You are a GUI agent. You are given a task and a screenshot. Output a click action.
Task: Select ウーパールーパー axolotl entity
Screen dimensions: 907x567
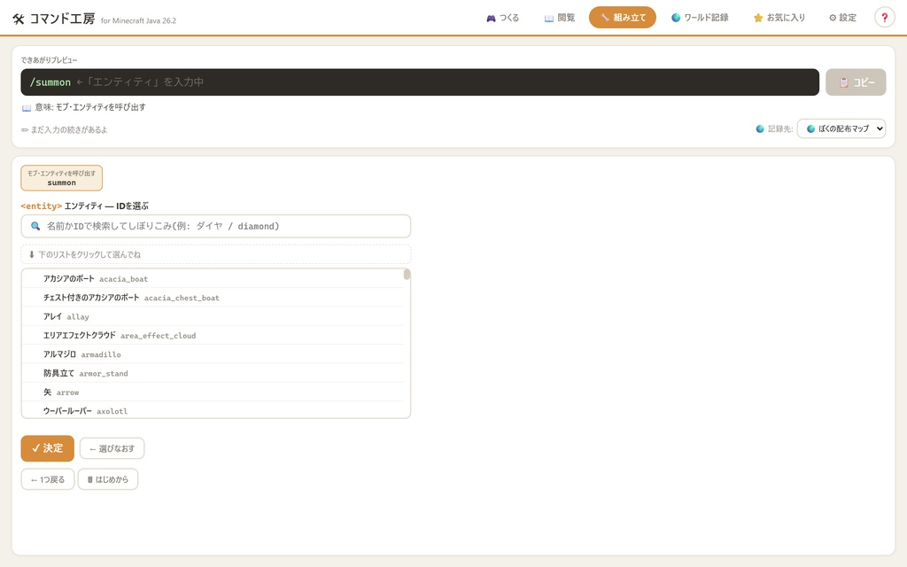tap(213, 409)
